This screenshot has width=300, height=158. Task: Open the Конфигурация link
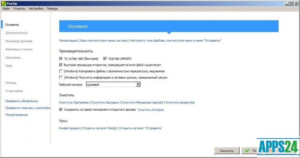click(x=69, y=128)
